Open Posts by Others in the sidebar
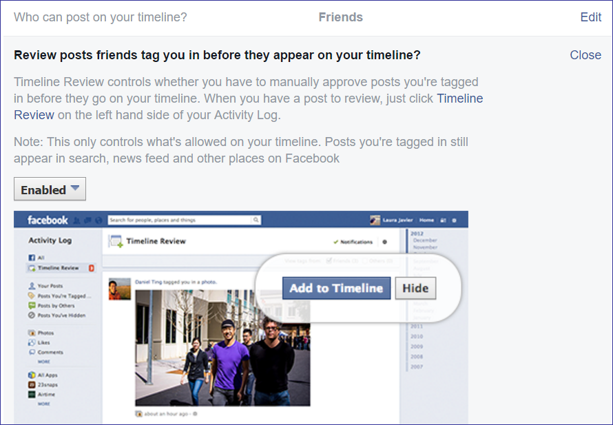This screenshot has height=425, width=613. 55,305
